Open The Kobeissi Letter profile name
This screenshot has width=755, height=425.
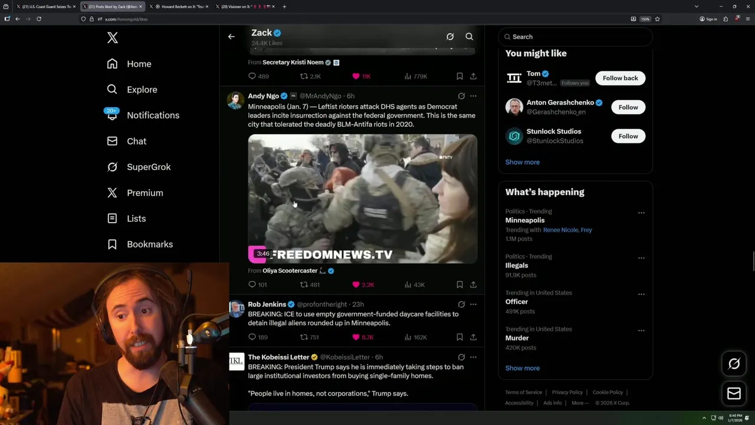[278, 357]
